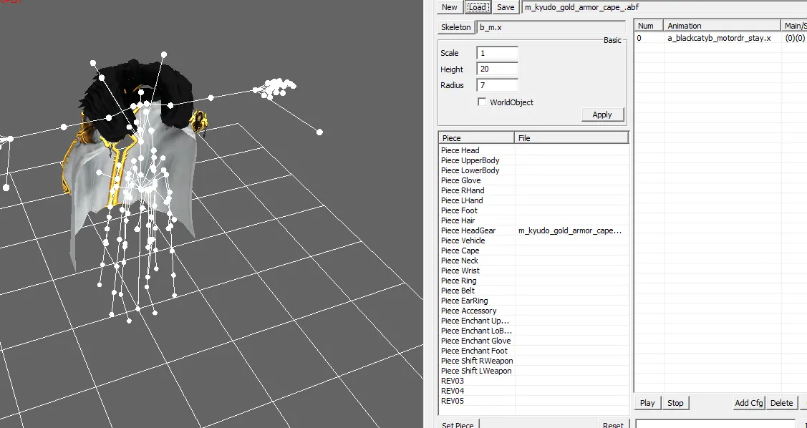This screenshot has height=428, width=807.
Task: Click the Reset button
Action: [x=613, y=424]
